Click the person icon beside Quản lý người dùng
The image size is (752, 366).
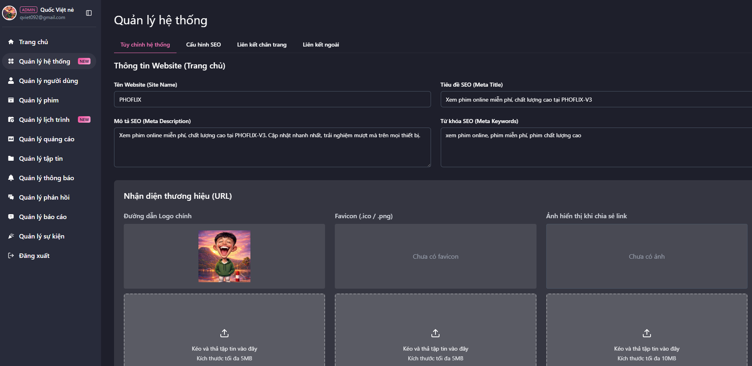click(11, 81)
